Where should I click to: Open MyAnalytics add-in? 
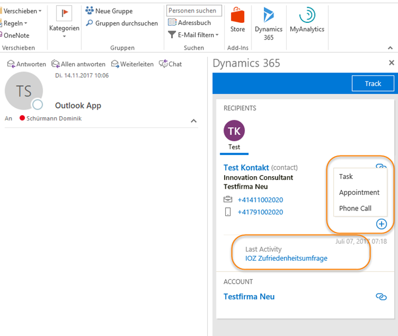[307, 20]
